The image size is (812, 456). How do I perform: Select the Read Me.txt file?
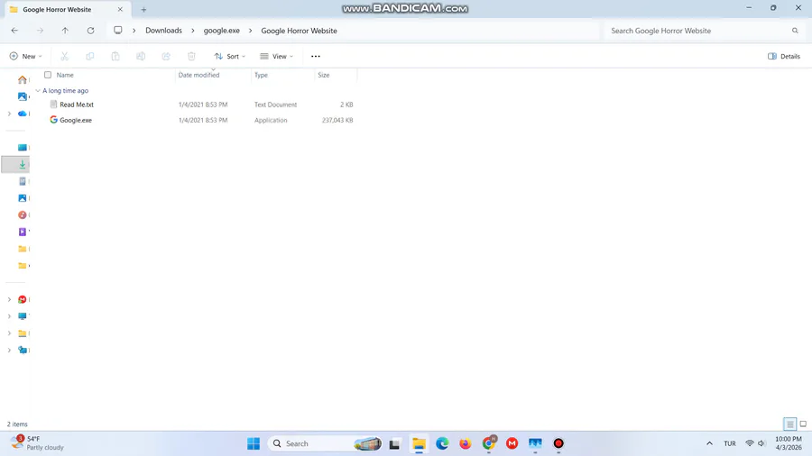(x=77, y=105)
